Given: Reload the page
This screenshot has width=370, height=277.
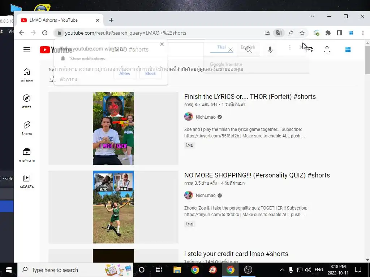Looking at the screenshot, I should click(x=45, y=33).
